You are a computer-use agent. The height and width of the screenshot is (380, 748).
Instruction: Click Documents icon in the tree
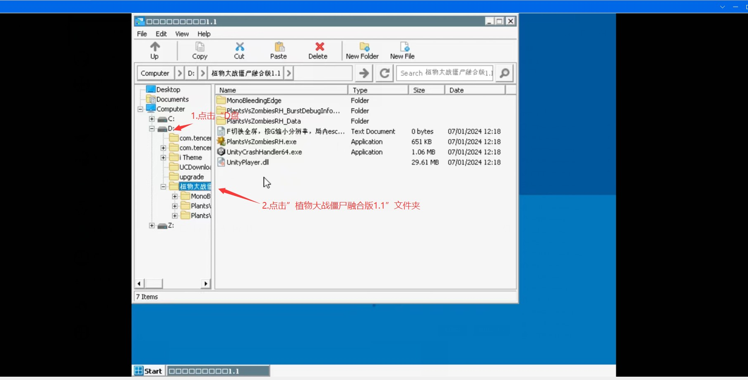[x=151, y=99]
